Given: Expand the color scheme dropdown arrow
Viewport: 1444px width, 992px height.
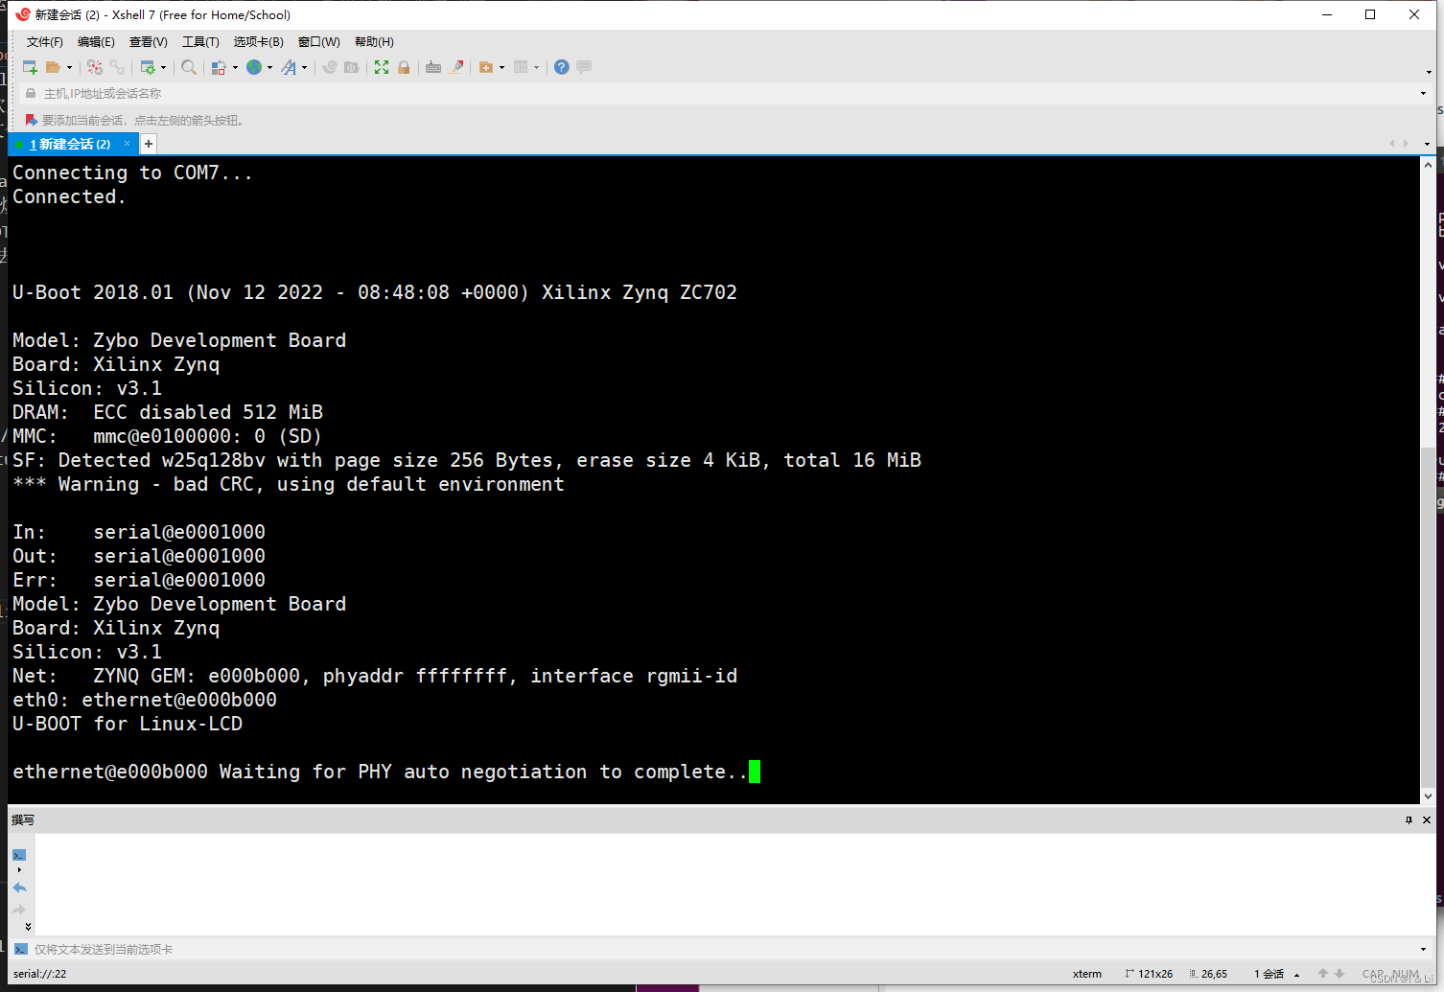Looking at the screenshot, I should coord(235,67).
